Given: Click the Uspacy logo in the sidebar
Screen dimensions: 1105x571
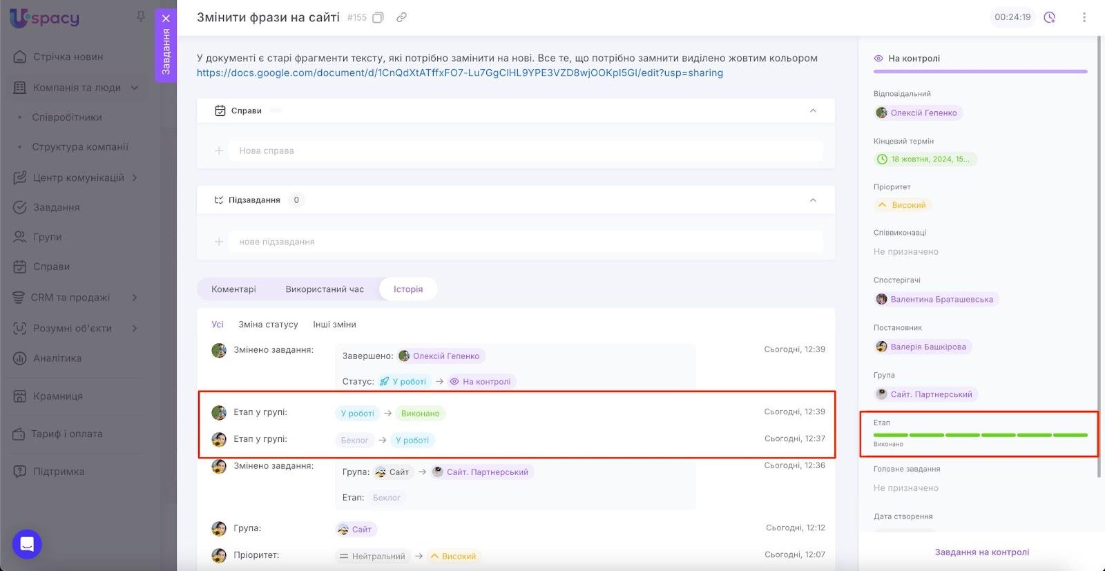Looking at the screenshot, I should pos(45,19).
